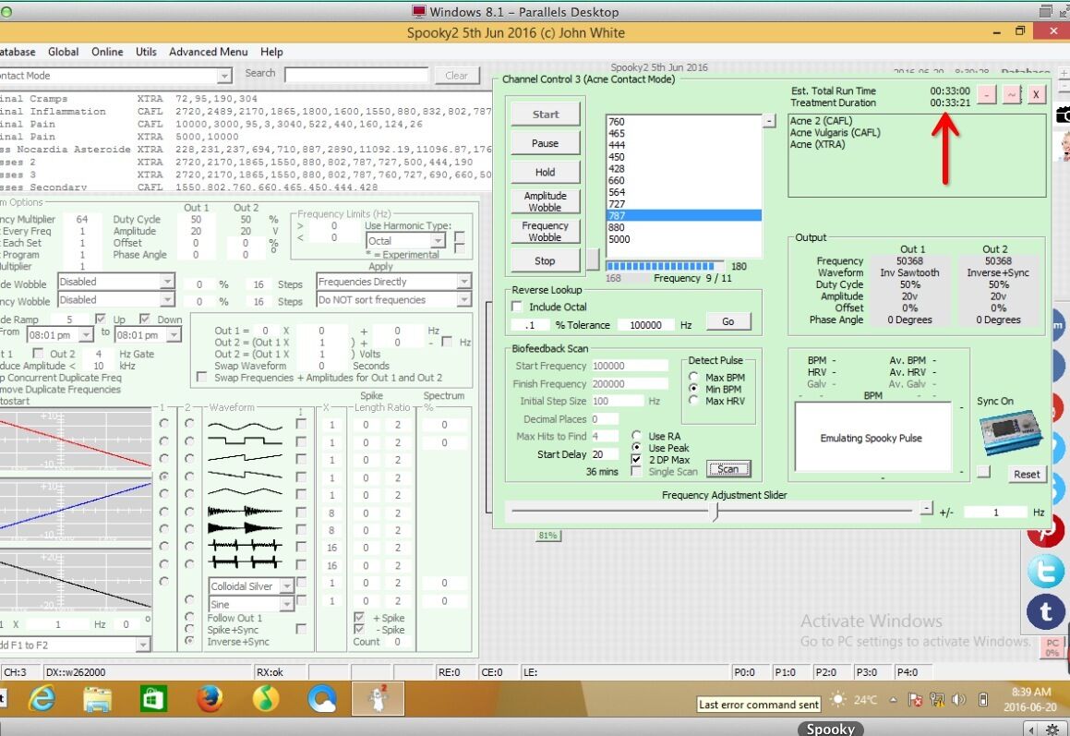Click the Start button
The height and width of the screenshot is (736, 1070).
[546, 114]
